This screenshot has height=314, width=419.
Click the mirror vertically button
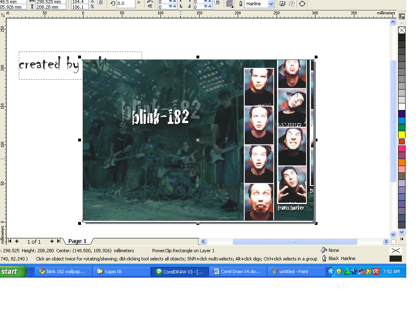tap(150, 6)
